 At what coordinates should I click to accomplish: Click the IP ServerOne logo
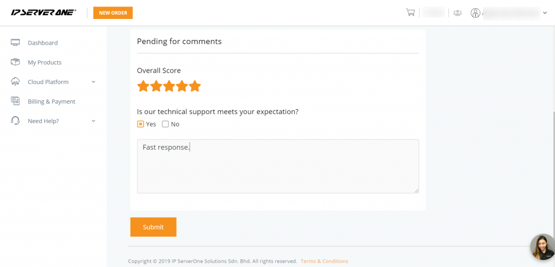43,12
